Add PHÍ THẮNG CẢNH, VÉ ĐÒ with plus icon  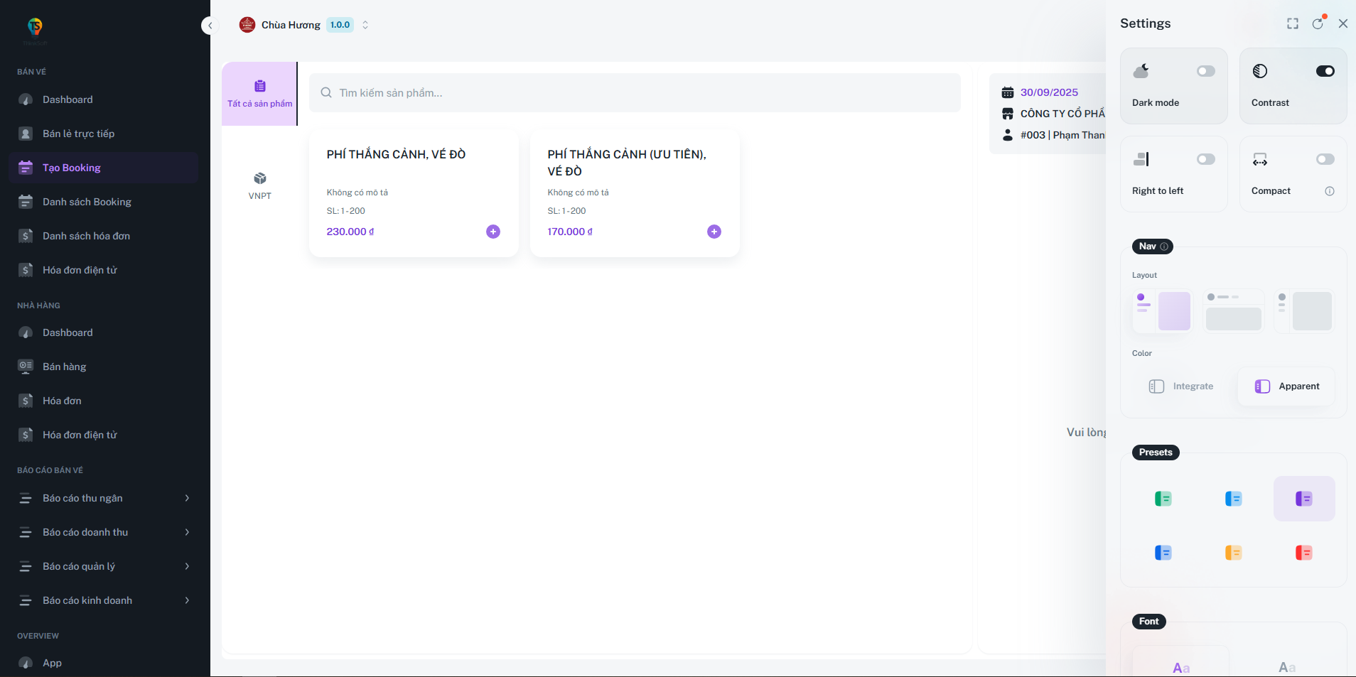[x=493, y=231]
